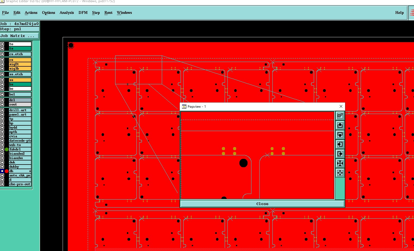414x251 pixels.
Task: Select the d layer name
Action: coord(20,180)
